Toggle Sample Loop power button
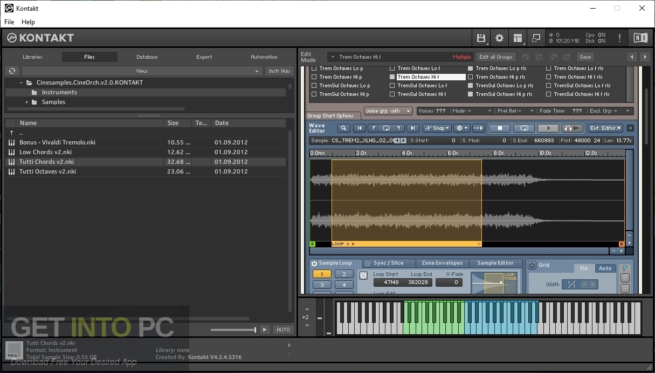655x373 pixels. point(314,264)
